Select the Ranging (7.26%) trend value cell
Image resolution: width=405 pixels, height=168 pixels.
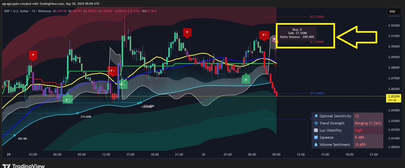(368, 123)
